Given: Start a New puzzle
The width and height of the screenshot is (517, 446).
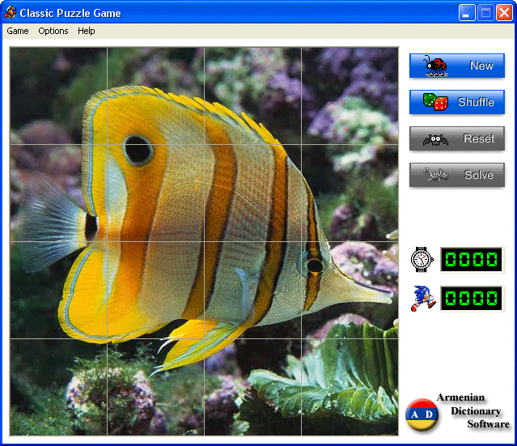Looking at the screenshot, I should pos(456,66).
